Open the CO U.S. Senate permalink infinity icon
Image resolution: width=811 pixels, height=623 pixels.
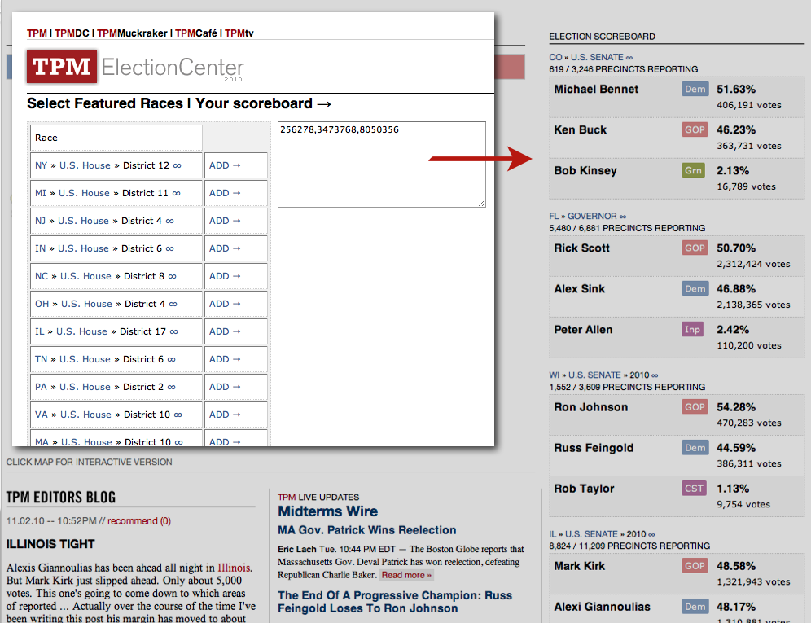(x=629, y=58)
